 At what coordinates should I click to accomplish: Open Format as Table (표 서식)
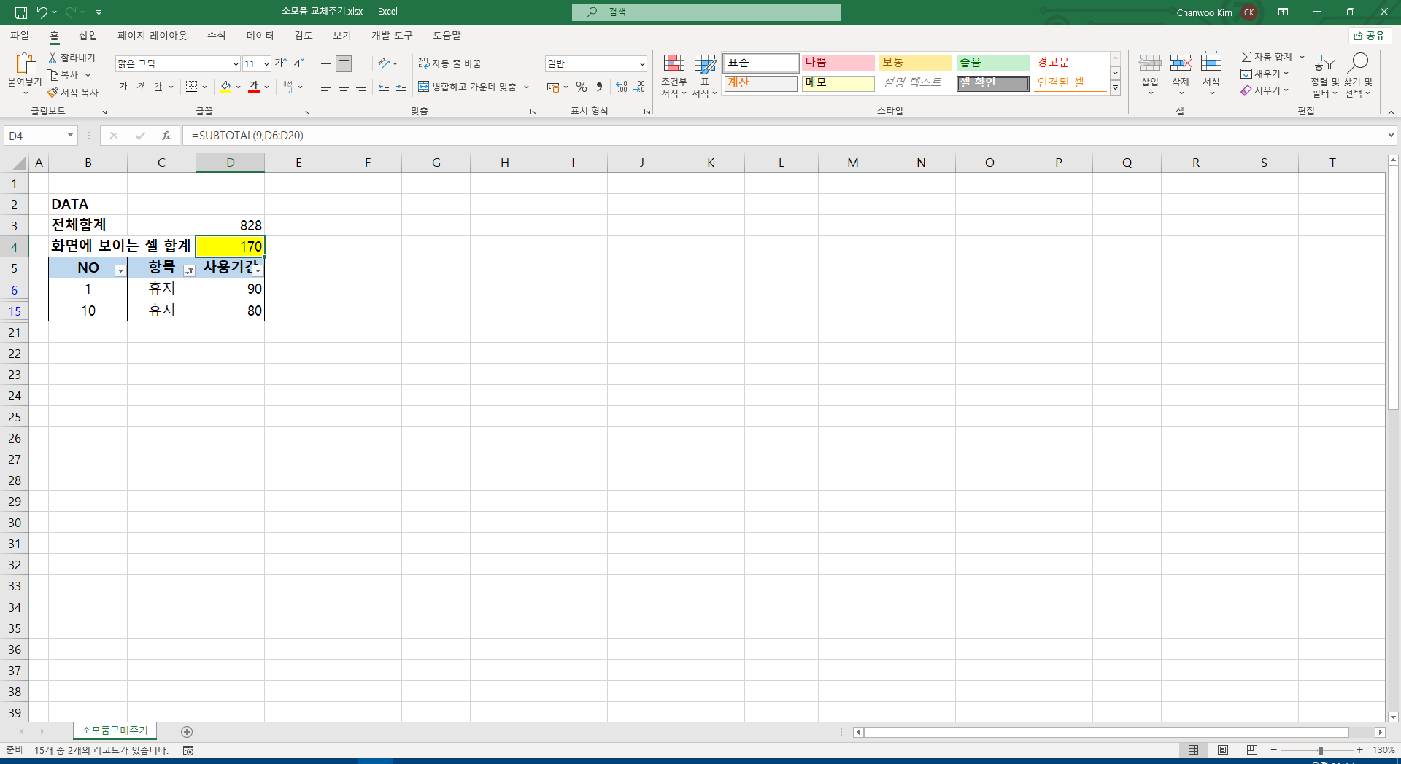click(x=705, y=75)
